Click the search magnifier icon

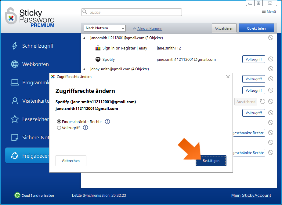coord(85,12)
